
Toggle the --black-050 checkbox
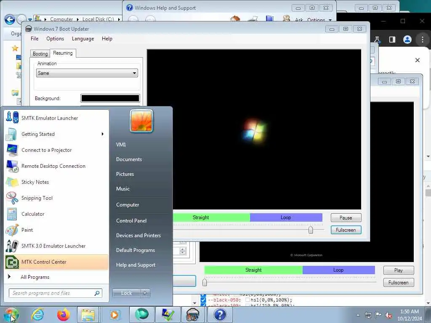point(203,300)
